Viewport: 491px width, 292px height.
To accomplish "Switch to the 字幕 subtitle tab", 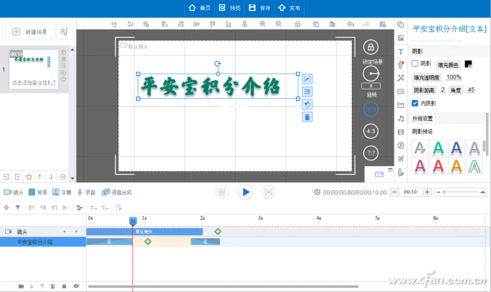I will 62,192.
